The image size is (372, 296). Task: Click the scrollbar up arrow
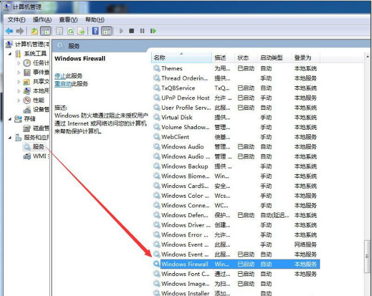click(367, 57)
